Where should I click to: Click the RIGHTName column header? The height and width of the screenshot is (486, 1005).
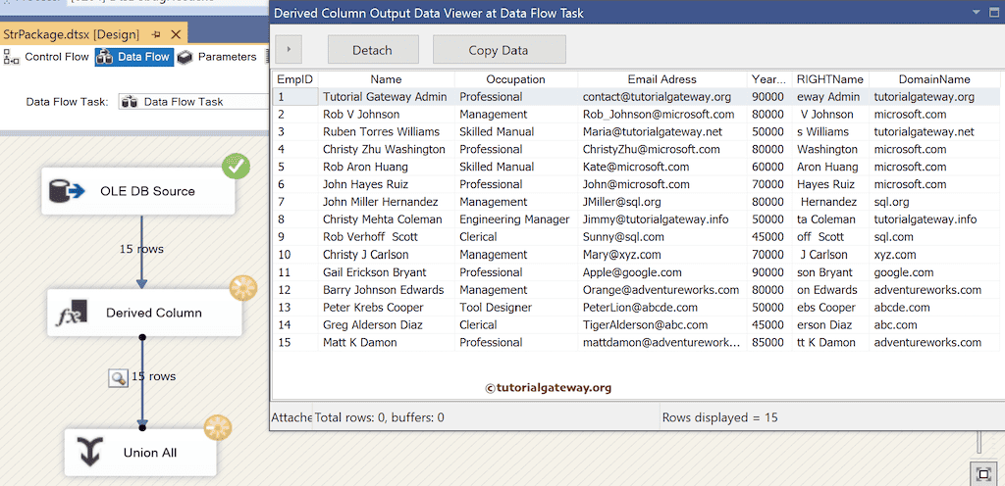(x=830, y=79)
